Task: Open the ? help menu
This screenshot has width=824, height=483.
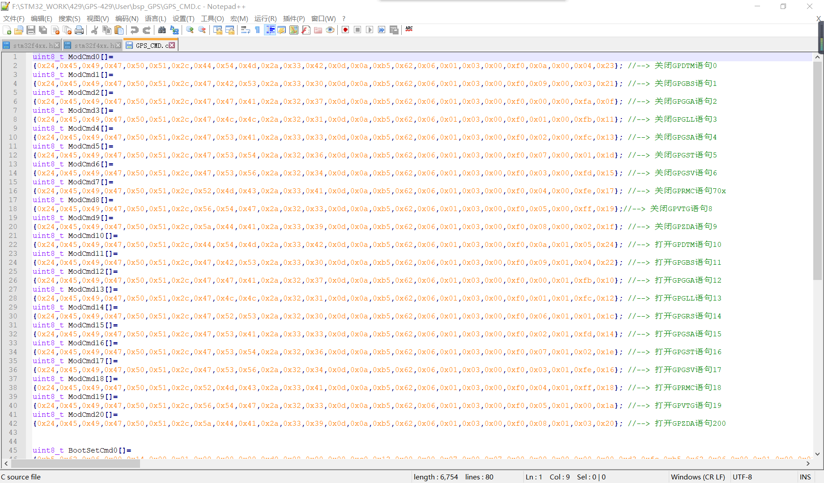Action: [x=344, y=18]
